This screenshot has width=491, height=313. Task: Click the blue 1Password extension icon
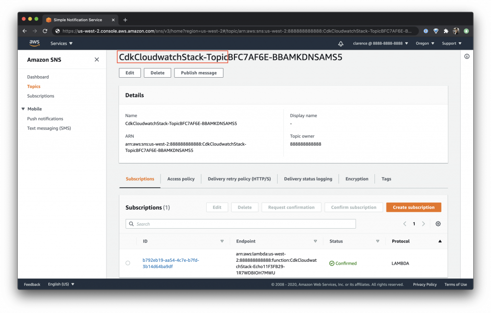click(x=426, y=31)
